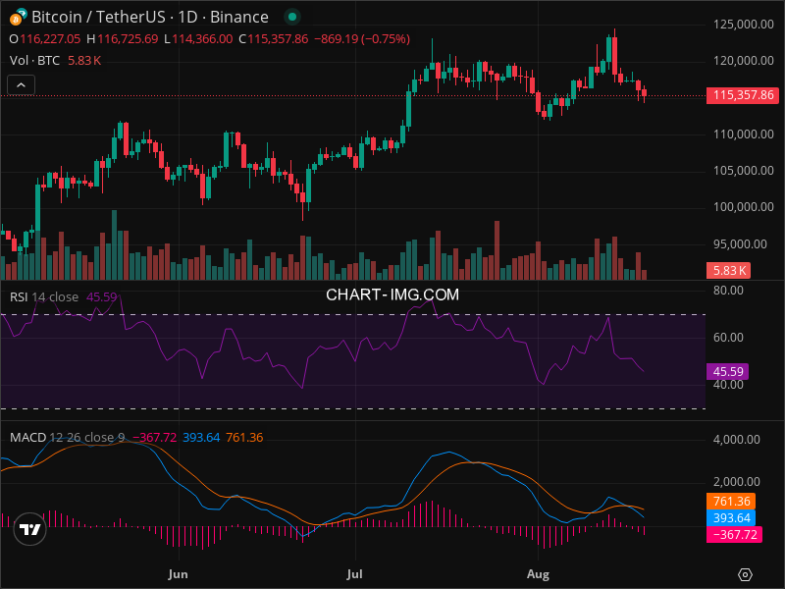This screenshot has height=589, width=785.
Task: Select the MACD 12 26 close 9 label
Action: pyautogui.click(x=67, y=437)
